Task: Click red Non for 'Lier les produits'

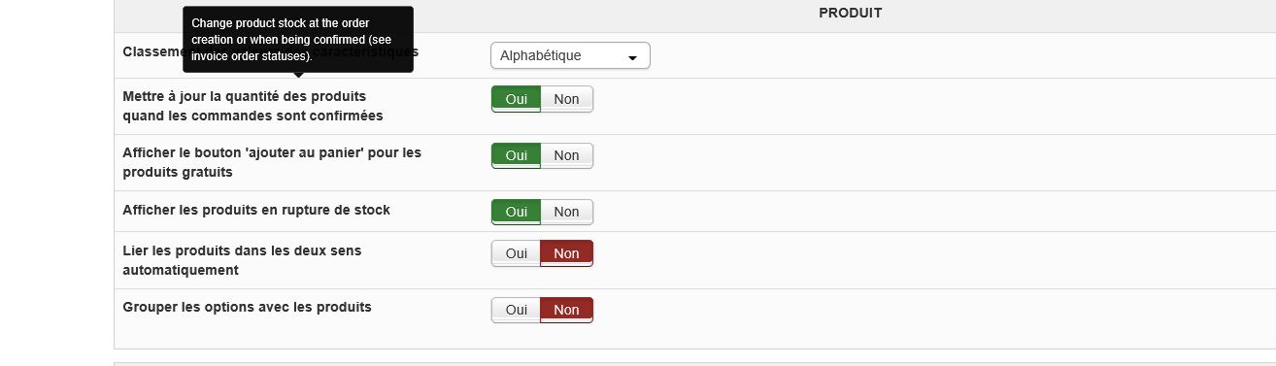Action: point(566,253)
